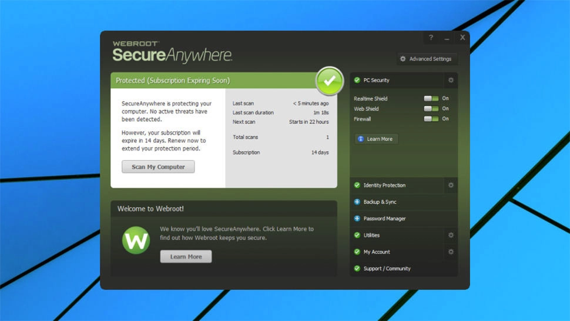Expand the Backup & Sync section
The height and width of the screenshot is (321, 570).
click(404, 202)
